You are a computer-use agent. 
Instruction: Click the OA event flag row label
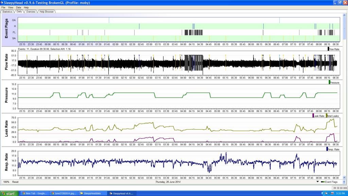click(14, 20)
